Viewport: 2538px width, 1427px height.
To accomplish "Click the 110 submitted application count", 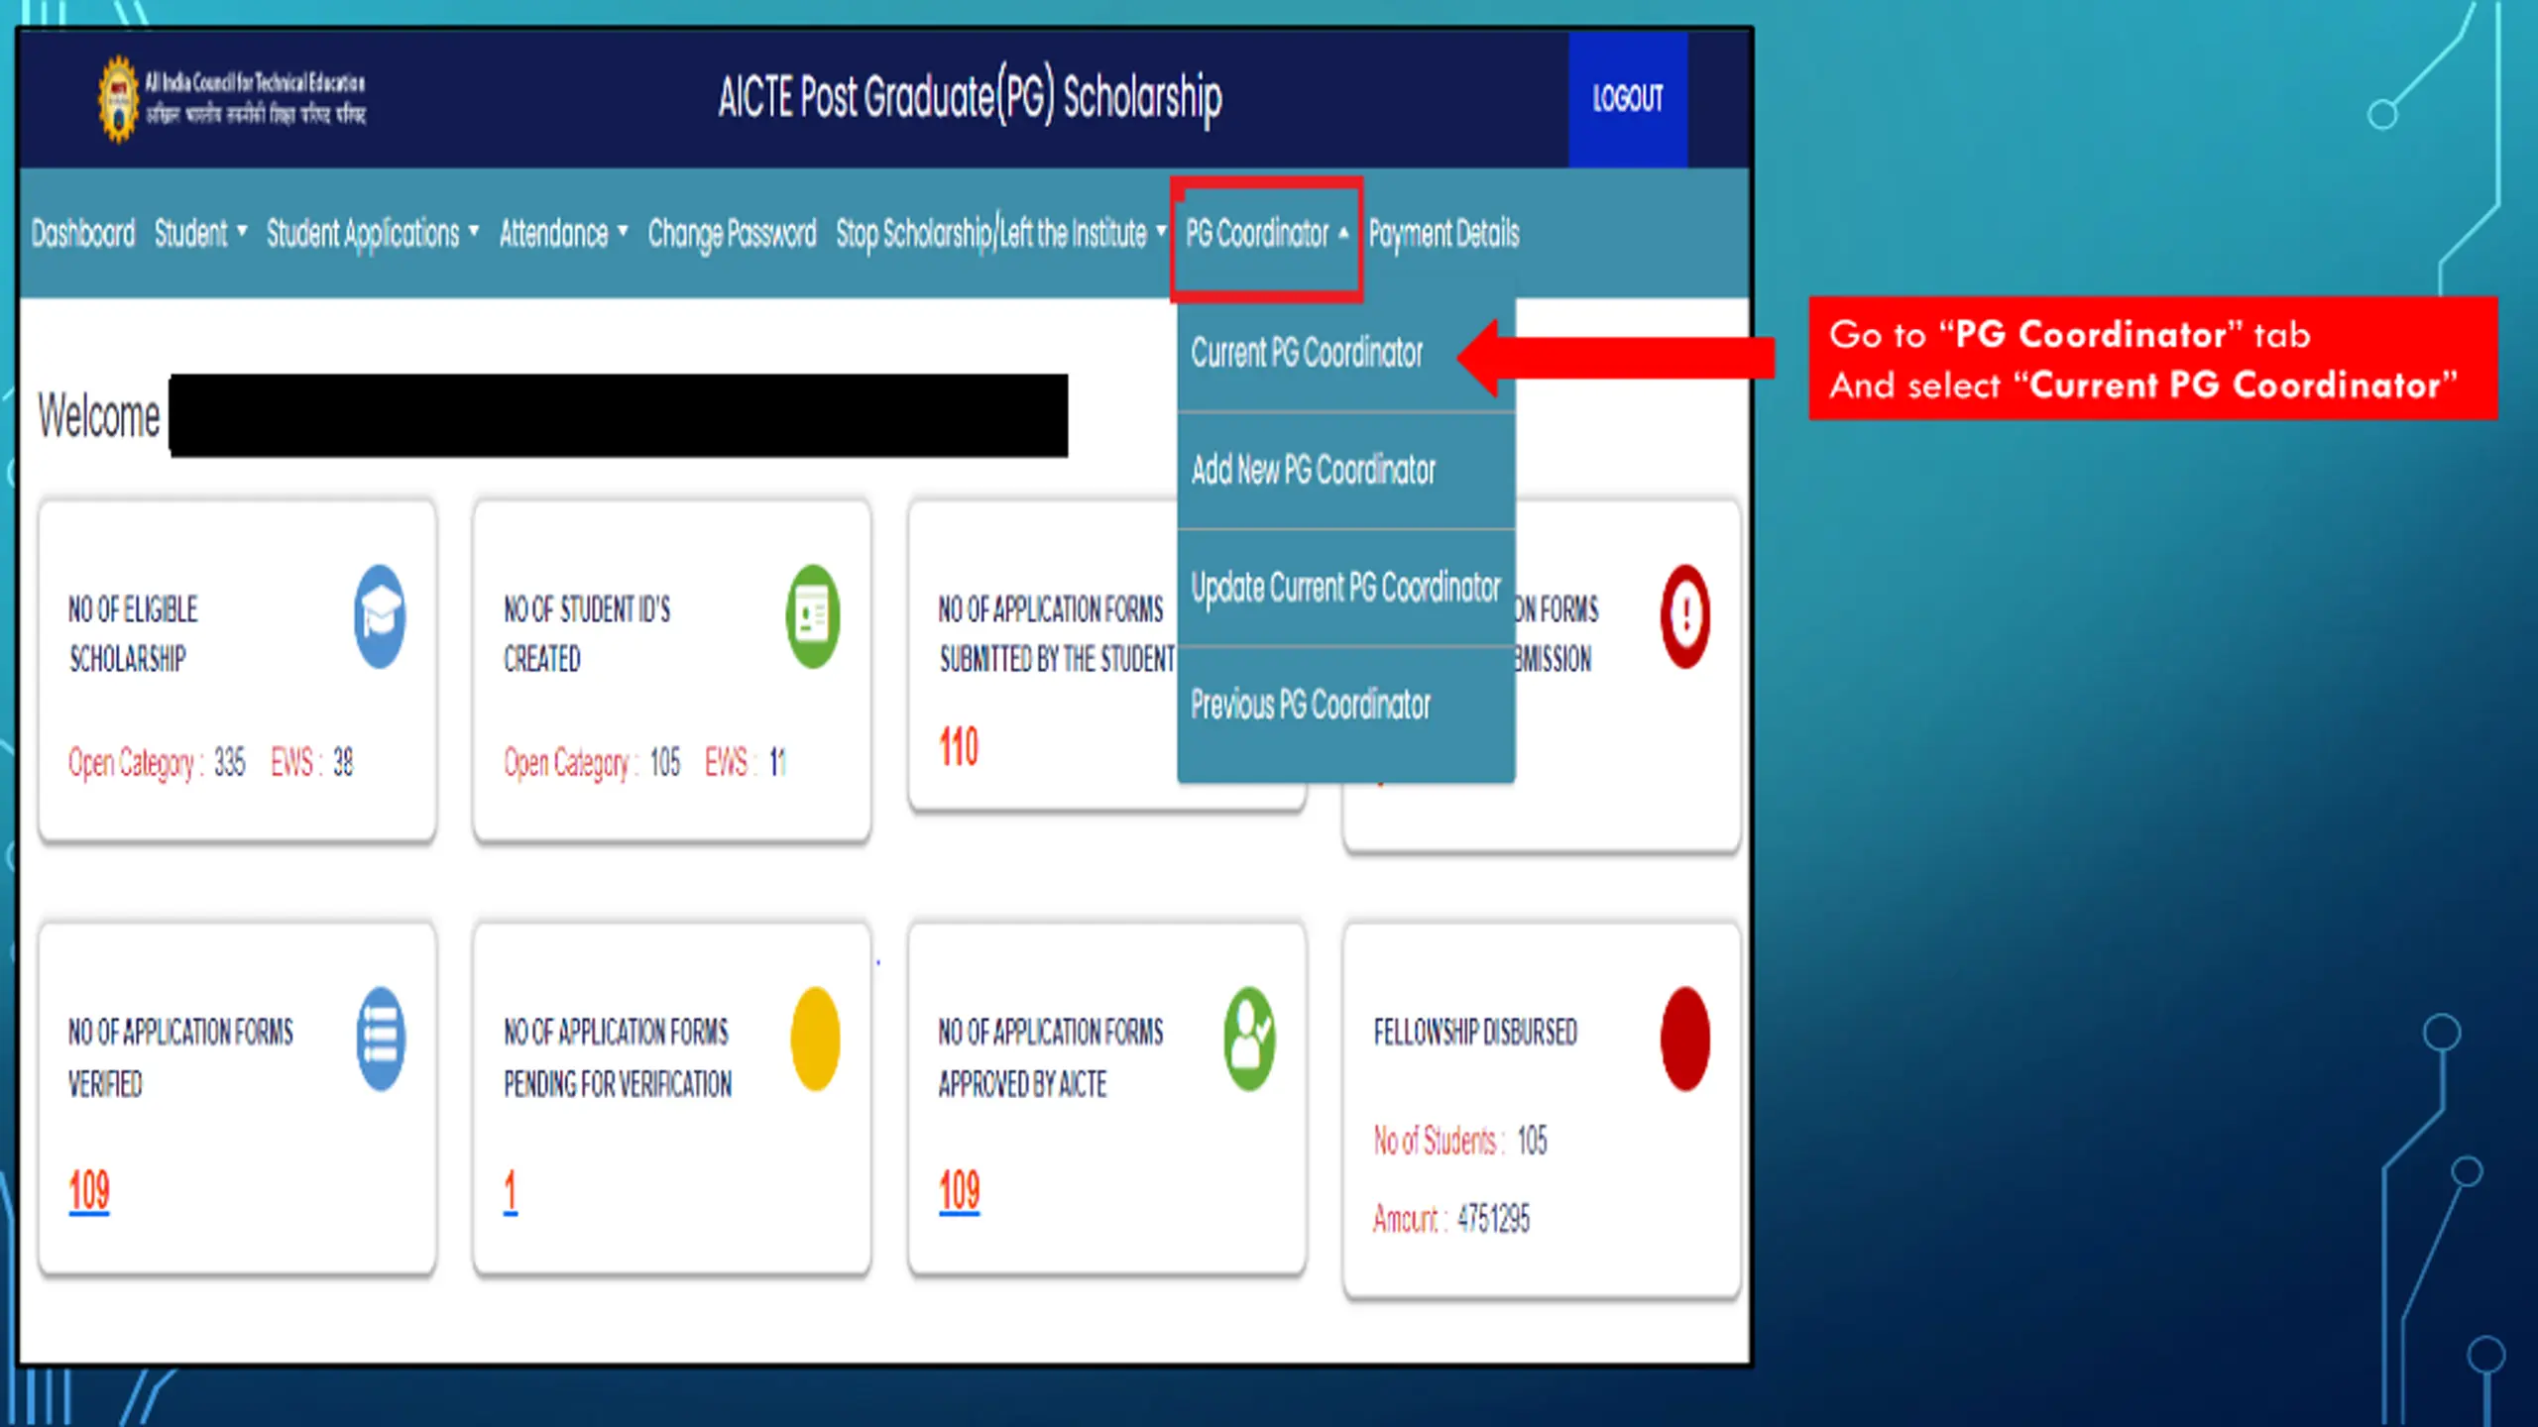I will click(x=959, y=747).
